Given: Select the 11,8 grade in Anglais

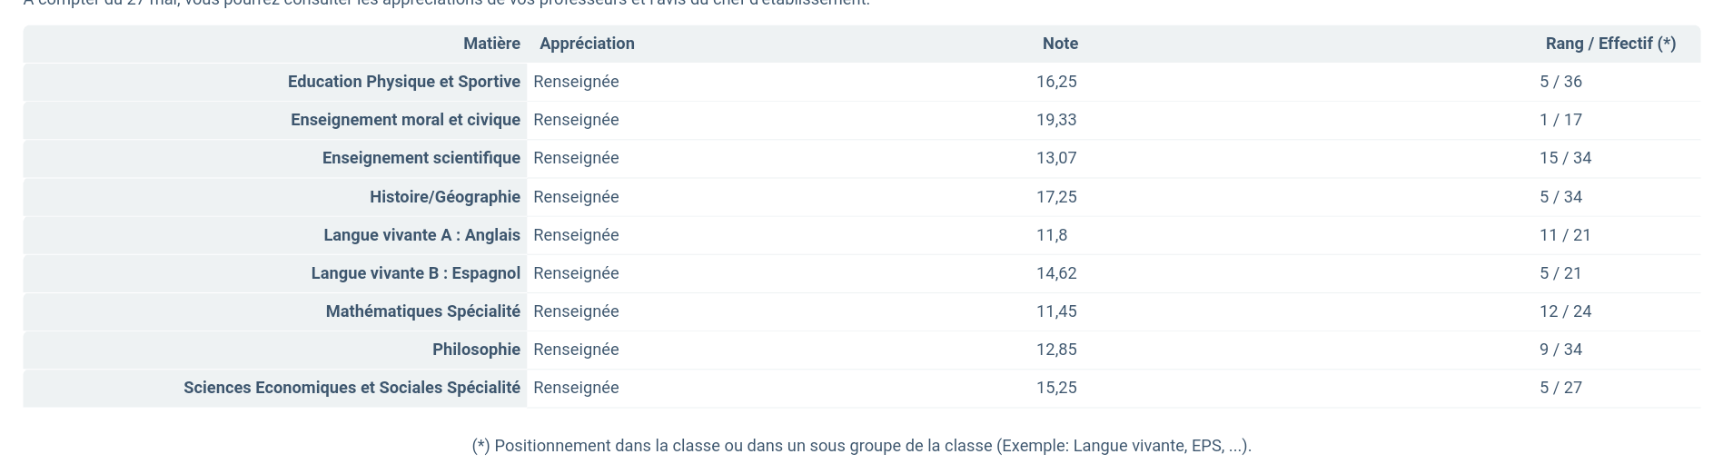Looking at the screenshot, I should point(1052,235).
